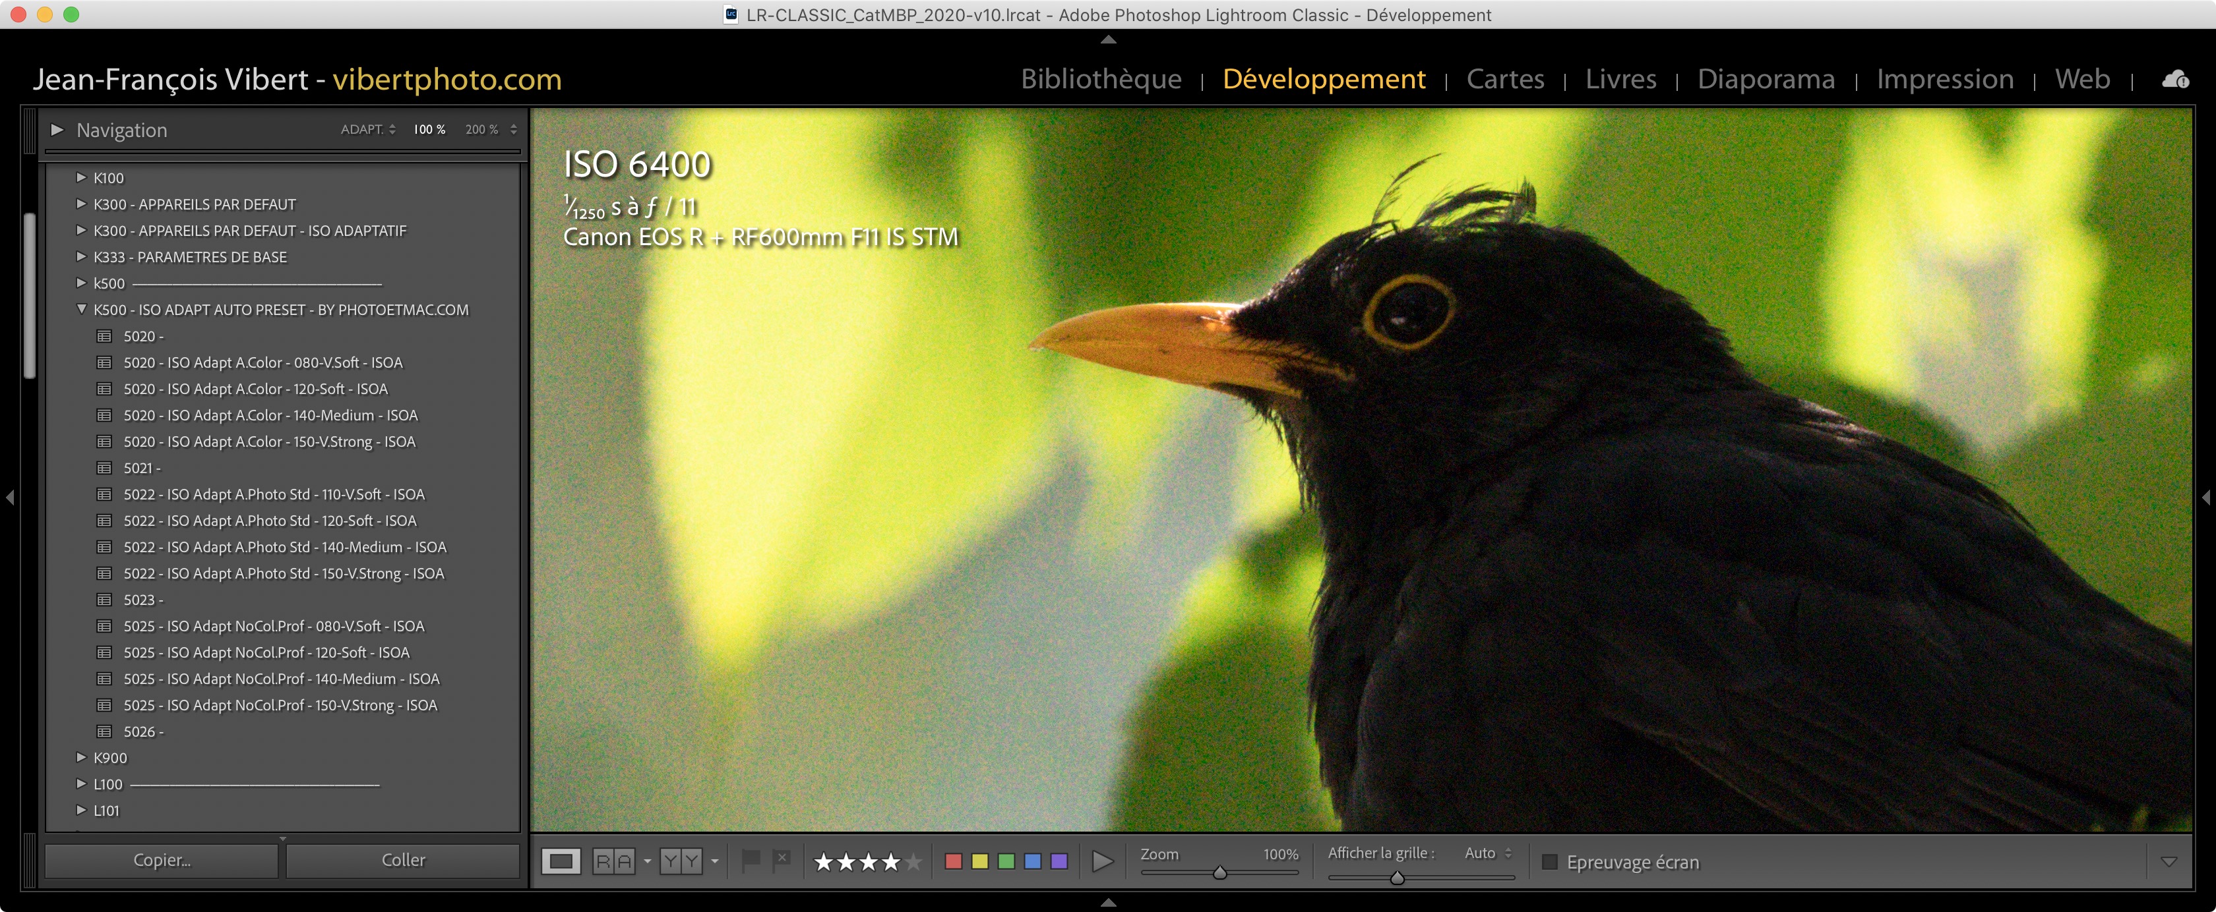This screenshot has height=912, width=2216.
Task: Expand the K900 preset folder
Action: click(x=82, y=757)
